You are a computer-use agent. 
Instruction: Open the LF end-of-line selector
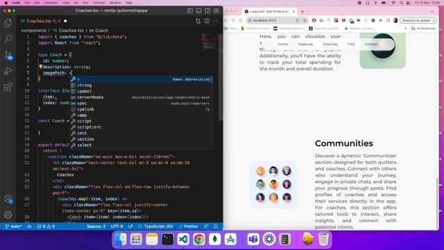130,226
